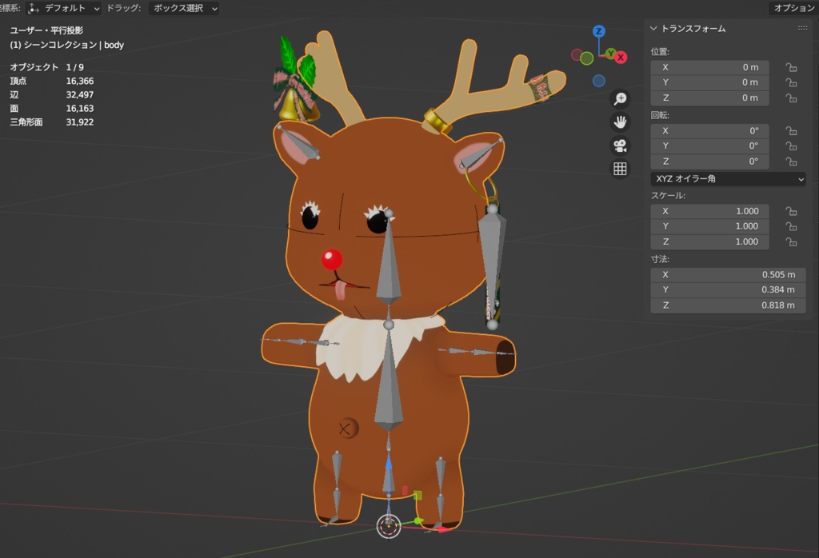Screen dimensions: 819x558
Task: Lock the Z rotation value
Action: 791,161
